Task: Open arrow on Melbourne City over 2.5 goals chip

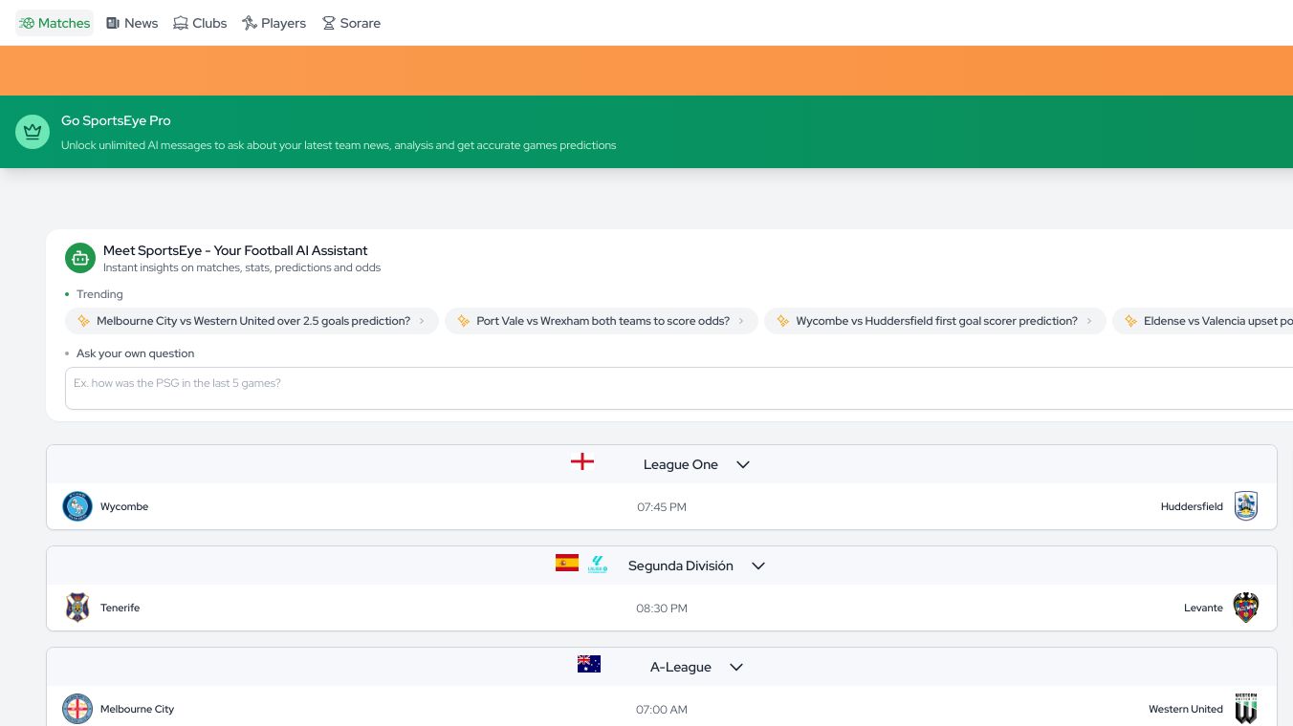Action: click(422, 321)
